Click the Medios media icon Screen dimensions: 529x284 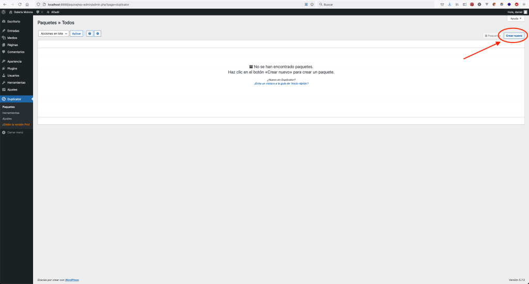[4, 38]
